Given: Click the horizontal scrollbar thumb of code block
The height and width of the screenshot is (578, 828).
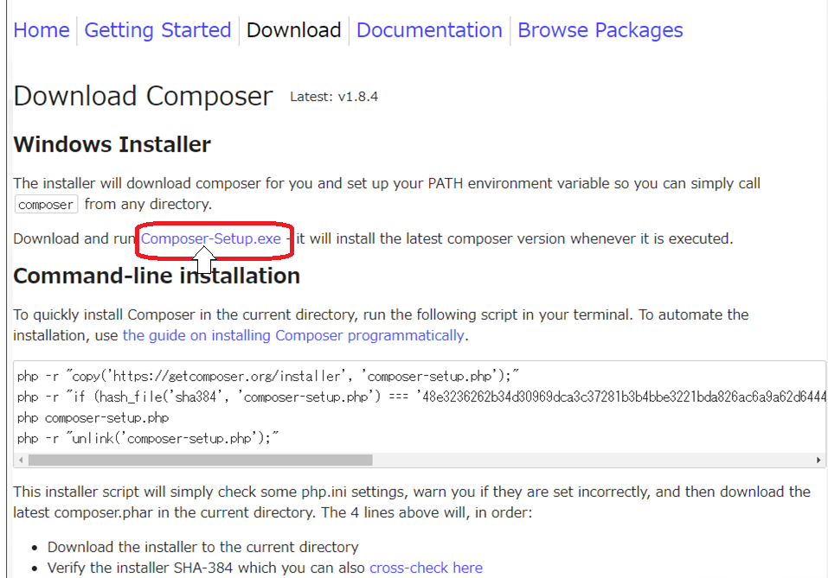Looking at the screenshot, I should click(199, 460).
